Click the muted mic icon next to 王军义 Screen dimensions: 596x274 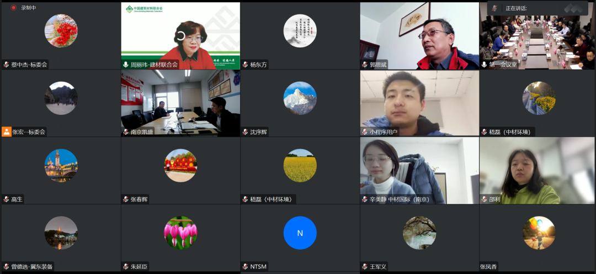pos(365,267)
